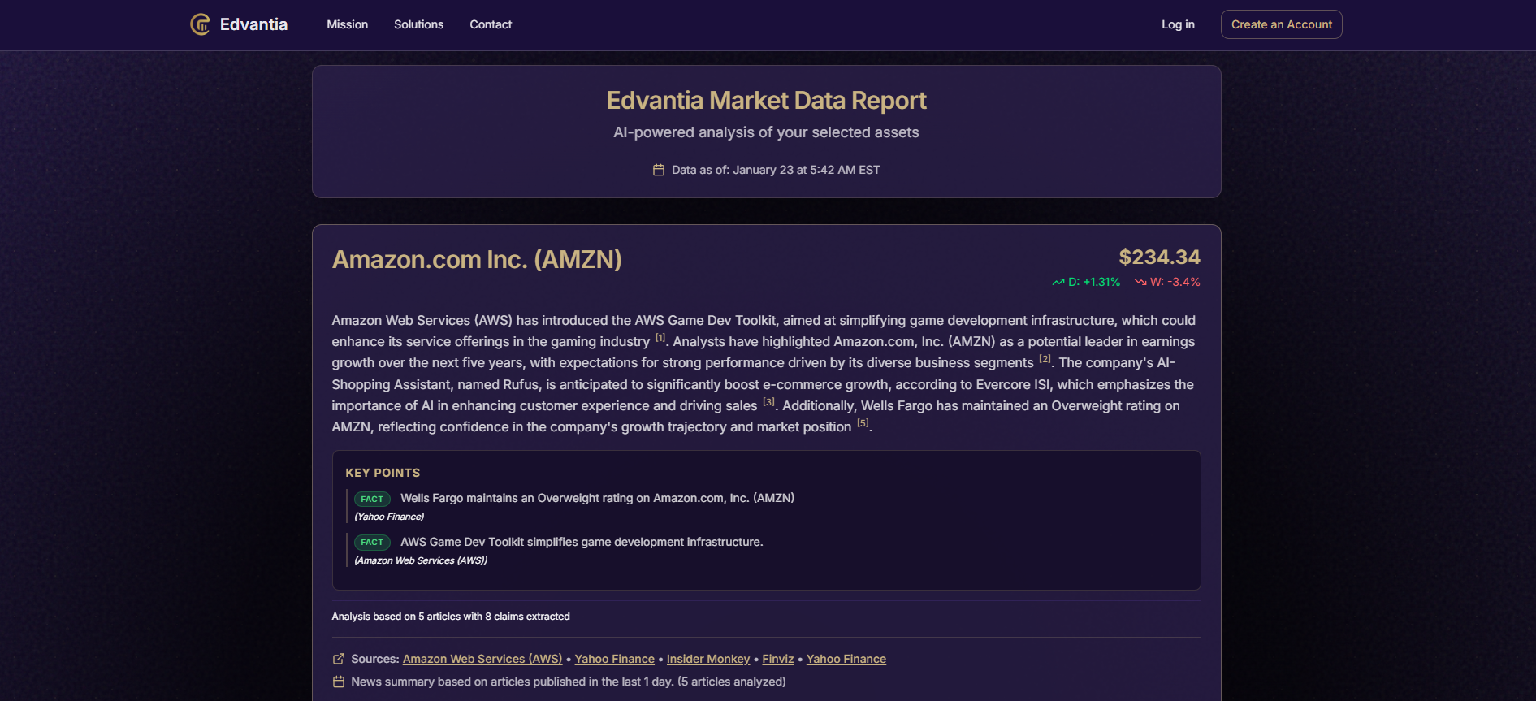The image size is (1536, 701).
Task: Open the Finviz source link
Action: (x=778, y=659)
